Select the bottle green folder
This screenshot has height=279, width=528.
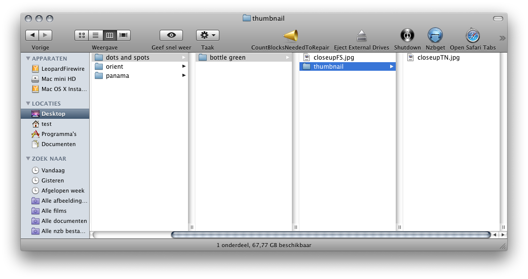(x=243, y=58)
